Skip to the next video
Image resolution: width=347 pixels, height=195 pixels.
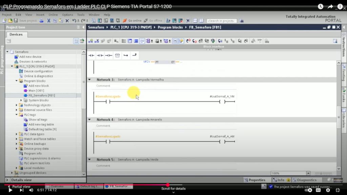point(21,190)
